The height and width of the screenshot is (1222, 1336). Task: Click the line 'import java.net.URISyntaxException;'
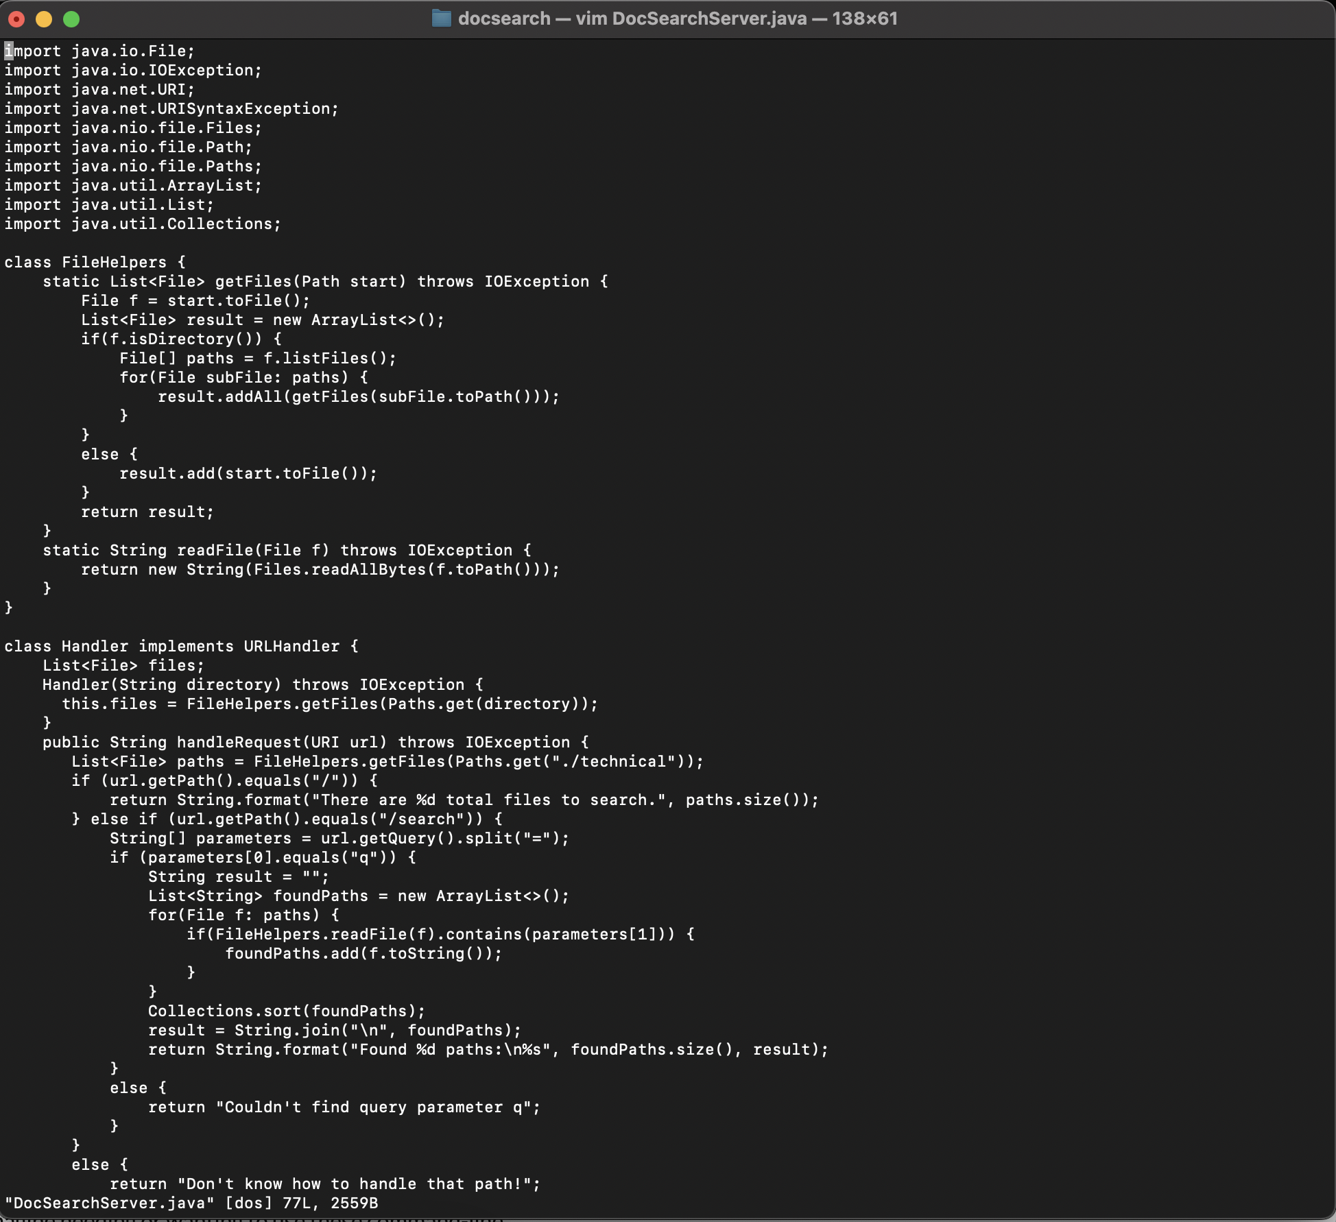pos(172,109)
